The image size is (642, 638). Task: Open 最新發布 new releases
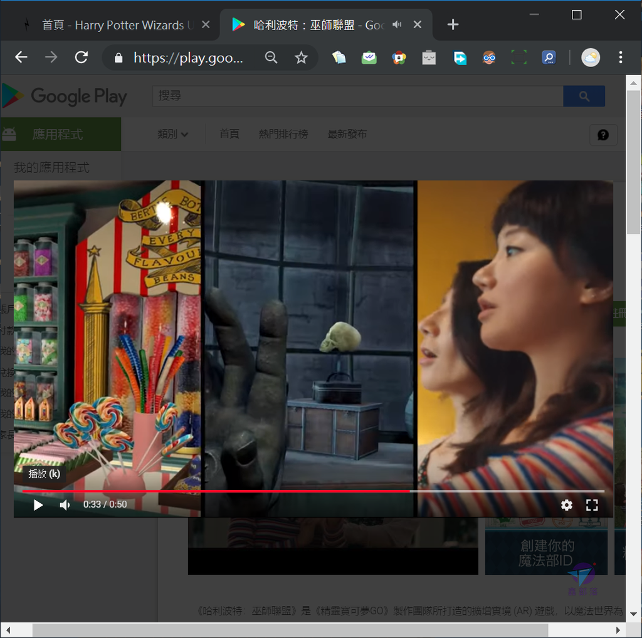pyautogui.click(x=347, y=134)
